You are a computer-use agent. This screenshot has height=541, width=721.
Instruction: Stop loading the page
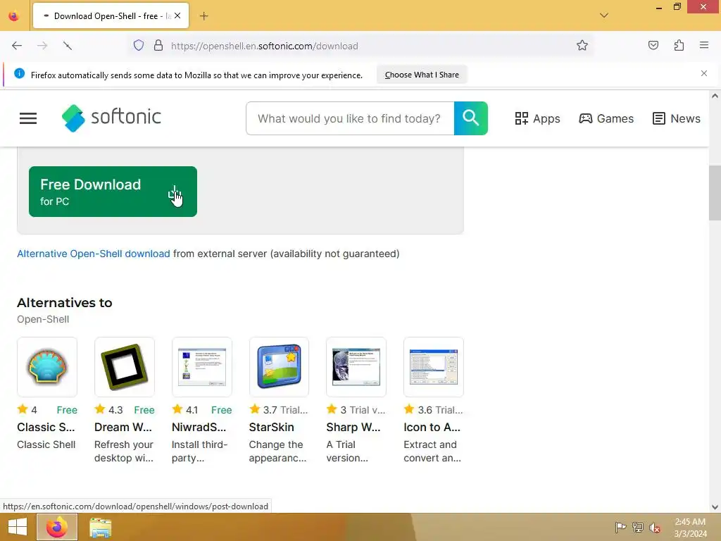(68, 46)
